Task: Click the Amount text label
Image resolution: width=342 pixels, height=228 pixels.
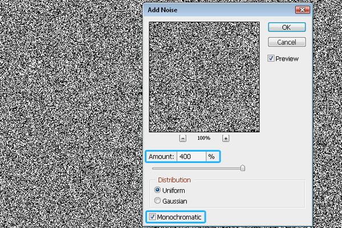Action: tap(161, 156)
